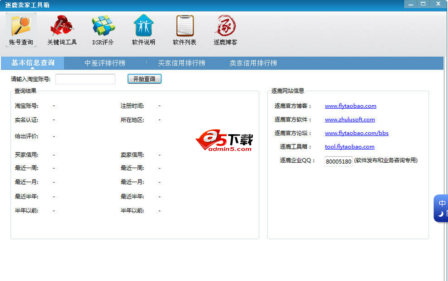Switch to the 卖家信用排行榜 tab
448x281 pixels.
253,63
